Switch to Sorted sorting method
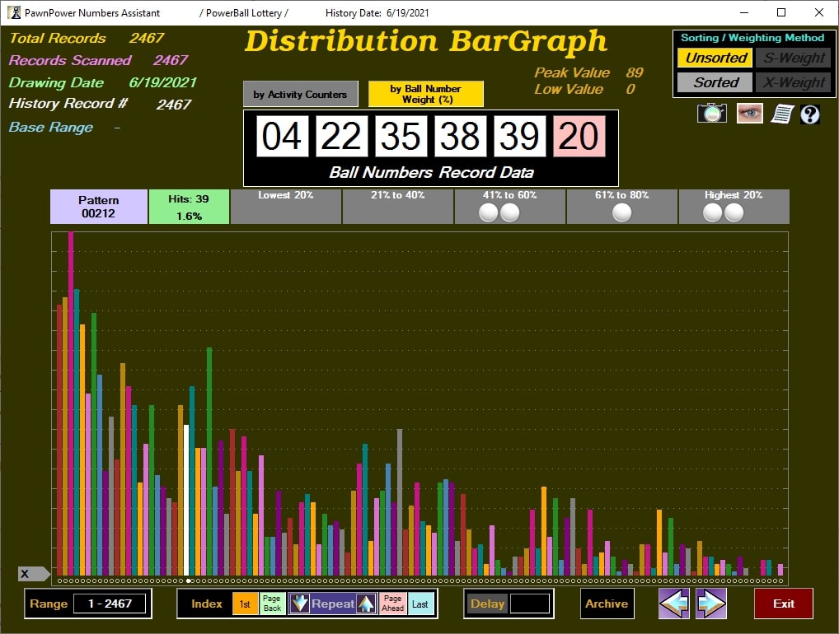This screenshot has height=634, width=839. tap(715, 82)
